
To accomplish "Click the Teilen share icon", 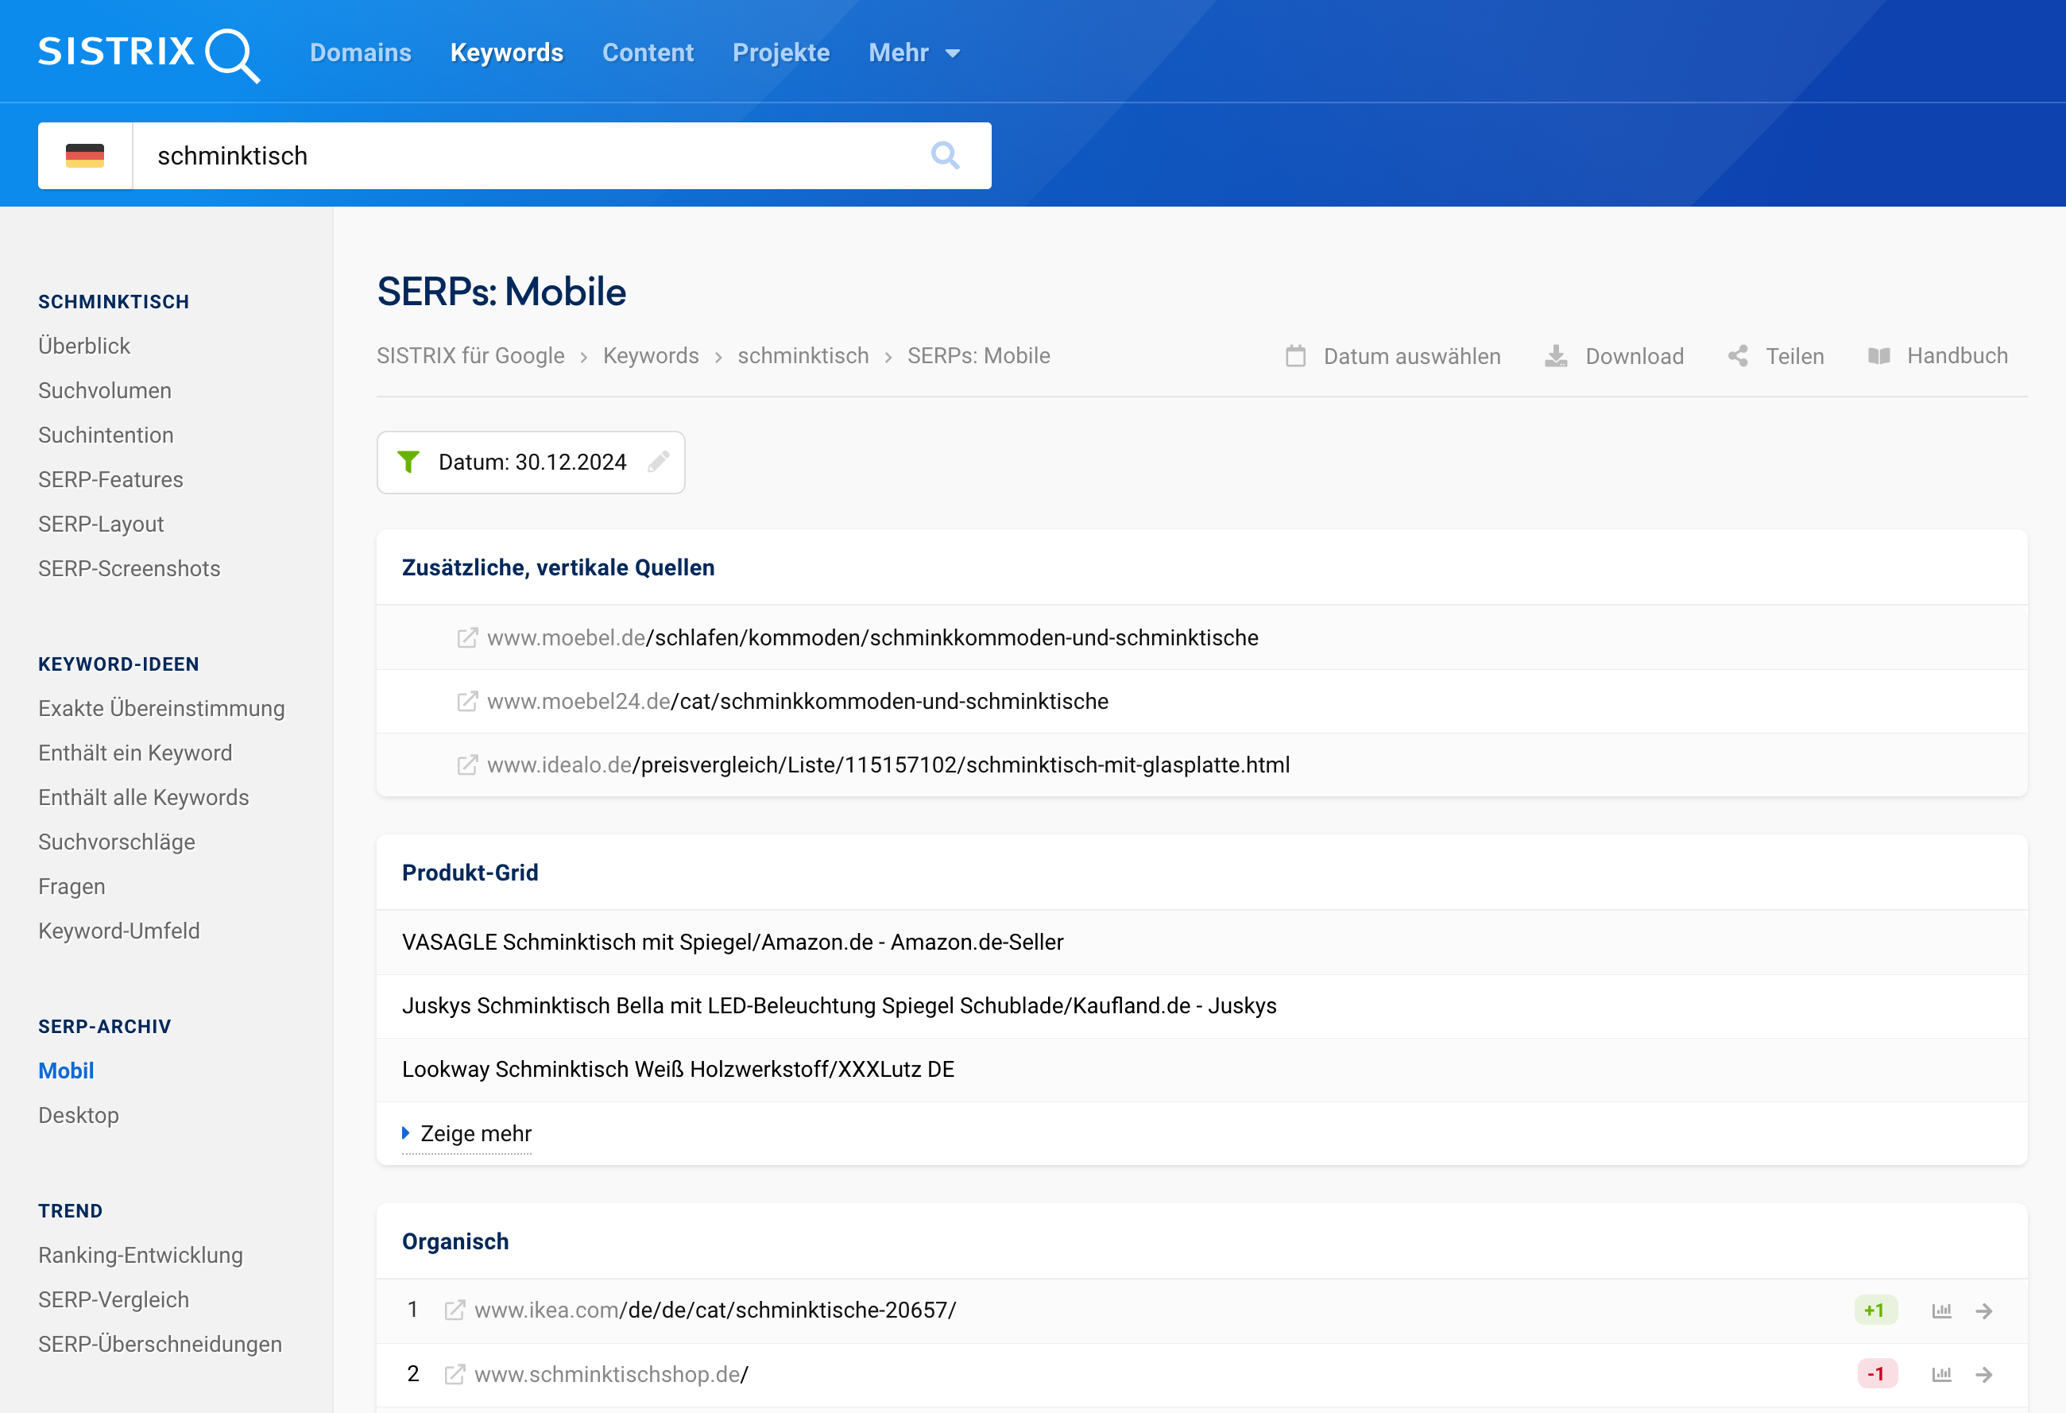I will 1738,357.
